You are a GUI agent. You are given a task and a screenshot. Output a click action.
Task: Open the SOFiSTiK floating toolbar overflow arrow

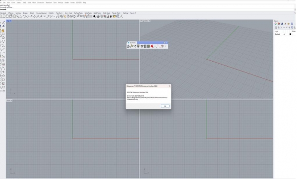coord(165,46)
